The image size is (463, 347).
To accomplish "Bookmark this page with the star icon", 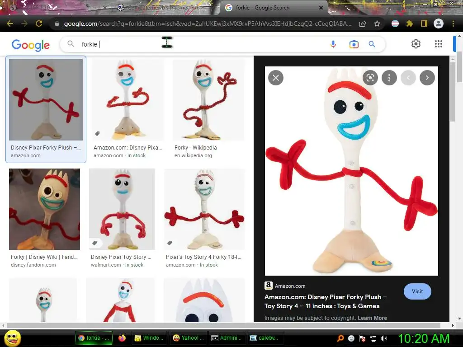I will coord(377,24).
